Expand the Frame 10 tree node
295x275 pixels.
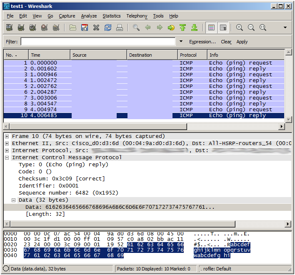click(7, 136)
